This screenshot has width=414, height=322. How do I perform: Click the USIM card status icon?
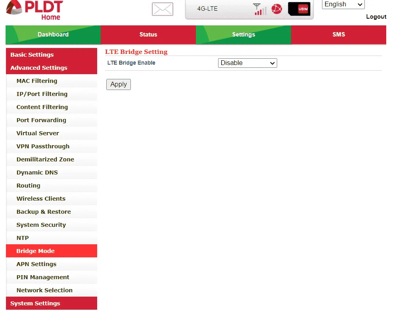299,9
